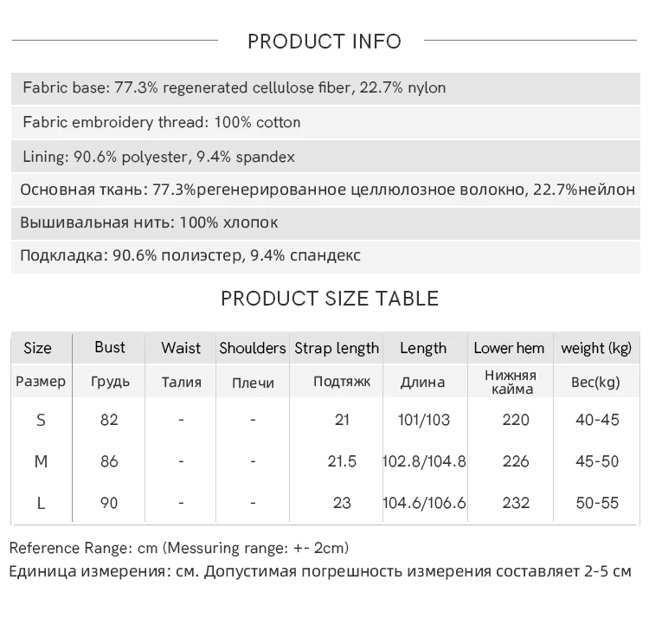Click the PRODUCT SIZE TABLE heading

point(330,299)
